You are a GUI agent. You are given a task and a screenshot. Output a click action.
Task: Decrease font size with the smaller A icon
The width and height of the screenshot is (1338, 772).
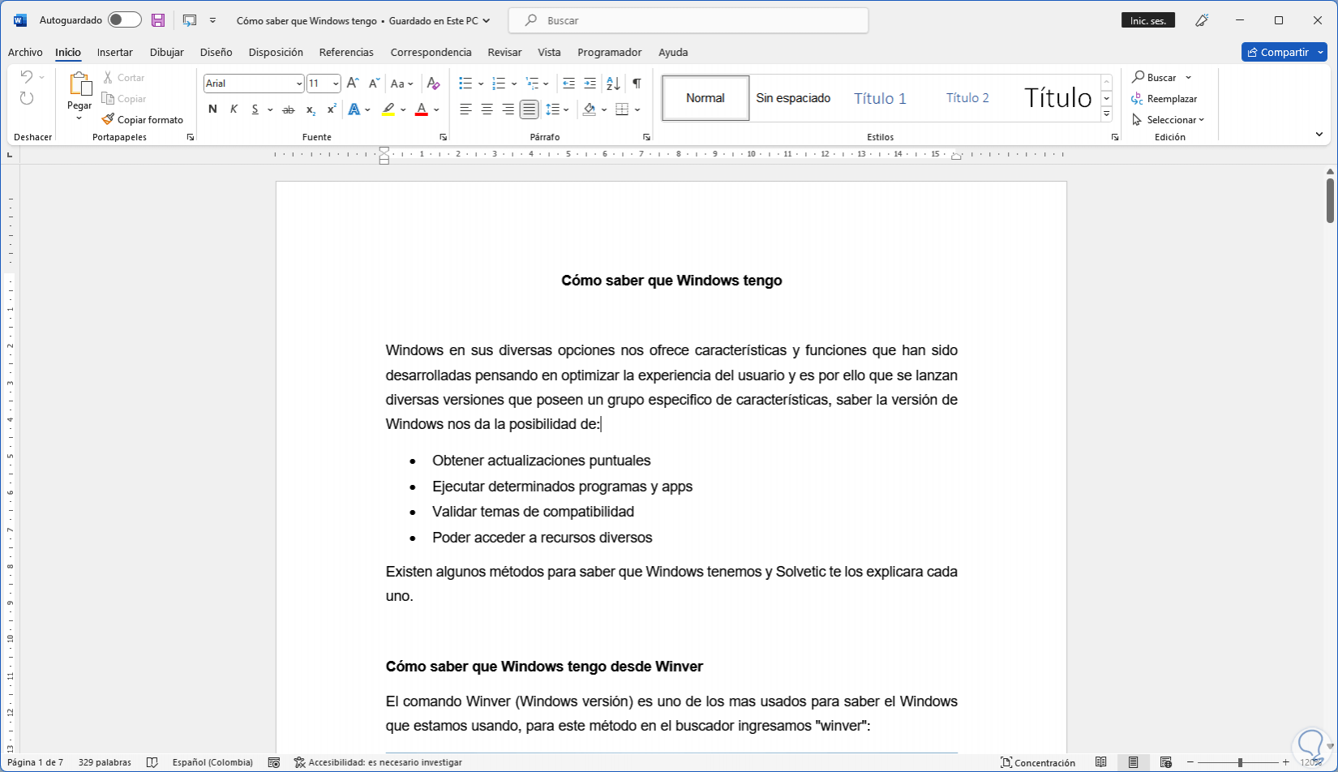(374, 84)
